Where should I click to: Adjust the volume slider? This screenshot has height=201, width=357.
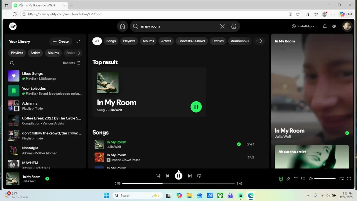point(325,179)
